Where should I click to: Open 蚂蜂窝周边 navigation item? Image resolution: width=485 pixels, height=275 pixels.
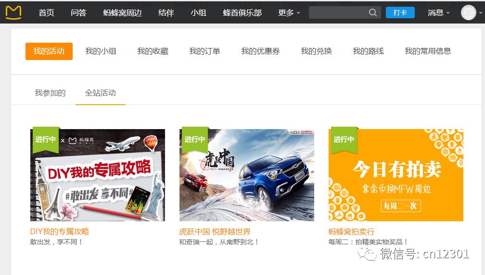point(123,12)
